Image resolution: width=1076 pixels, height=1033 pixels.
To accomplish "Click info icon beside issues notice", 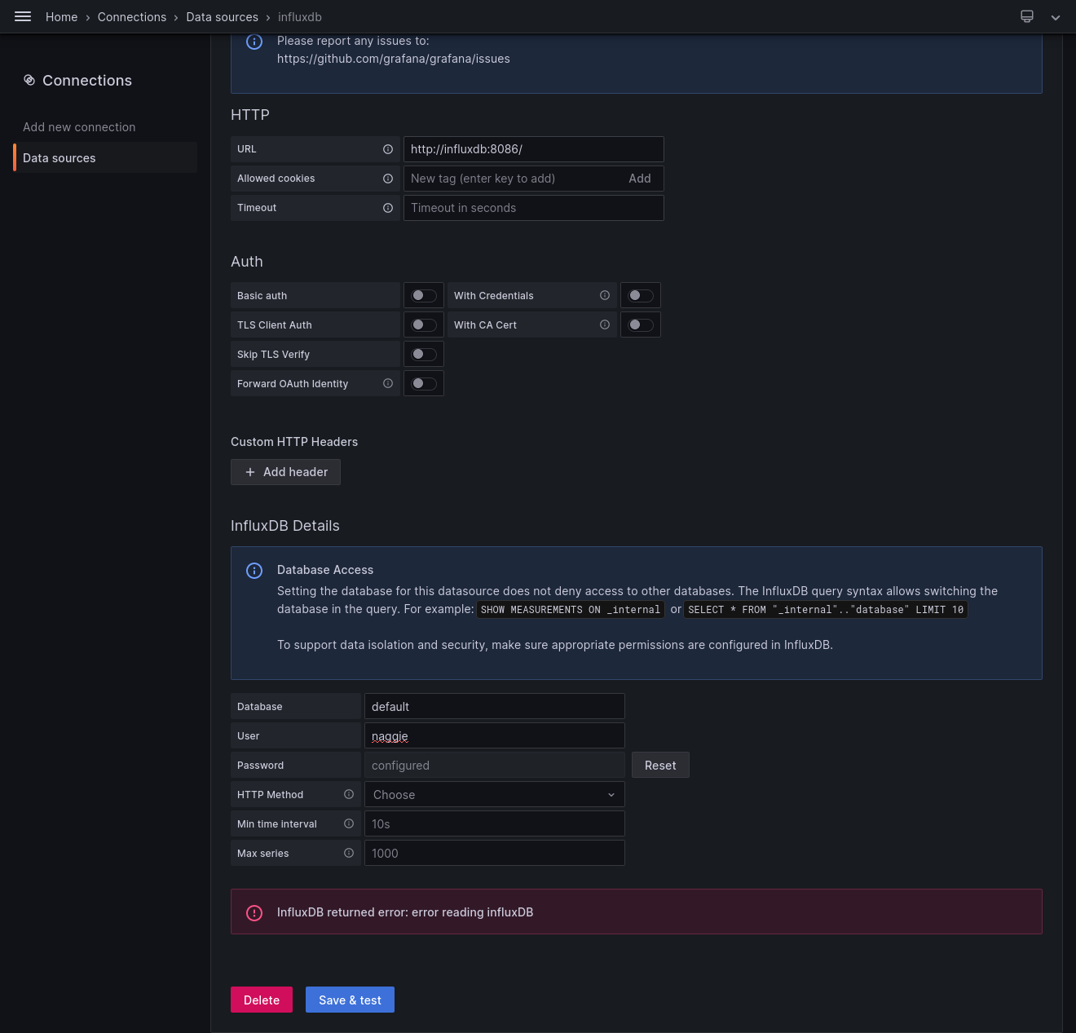I will (254, 42).
